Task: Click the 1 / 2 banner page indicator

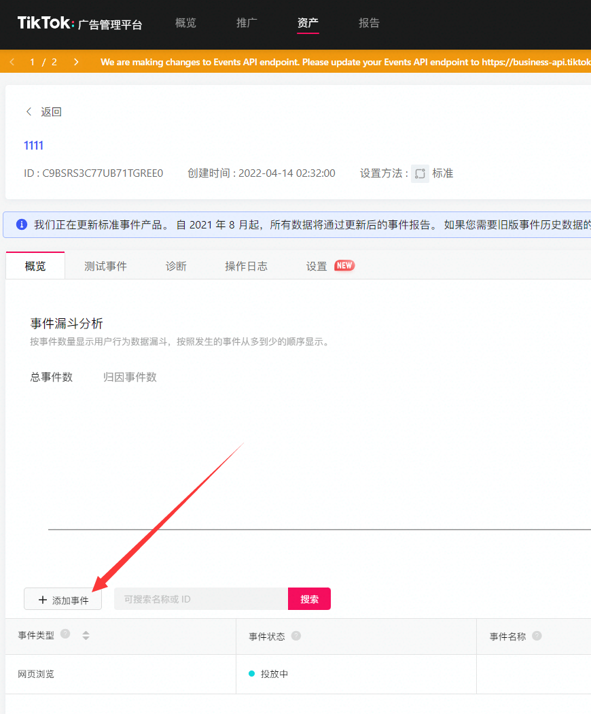Action: click(43, 62)
